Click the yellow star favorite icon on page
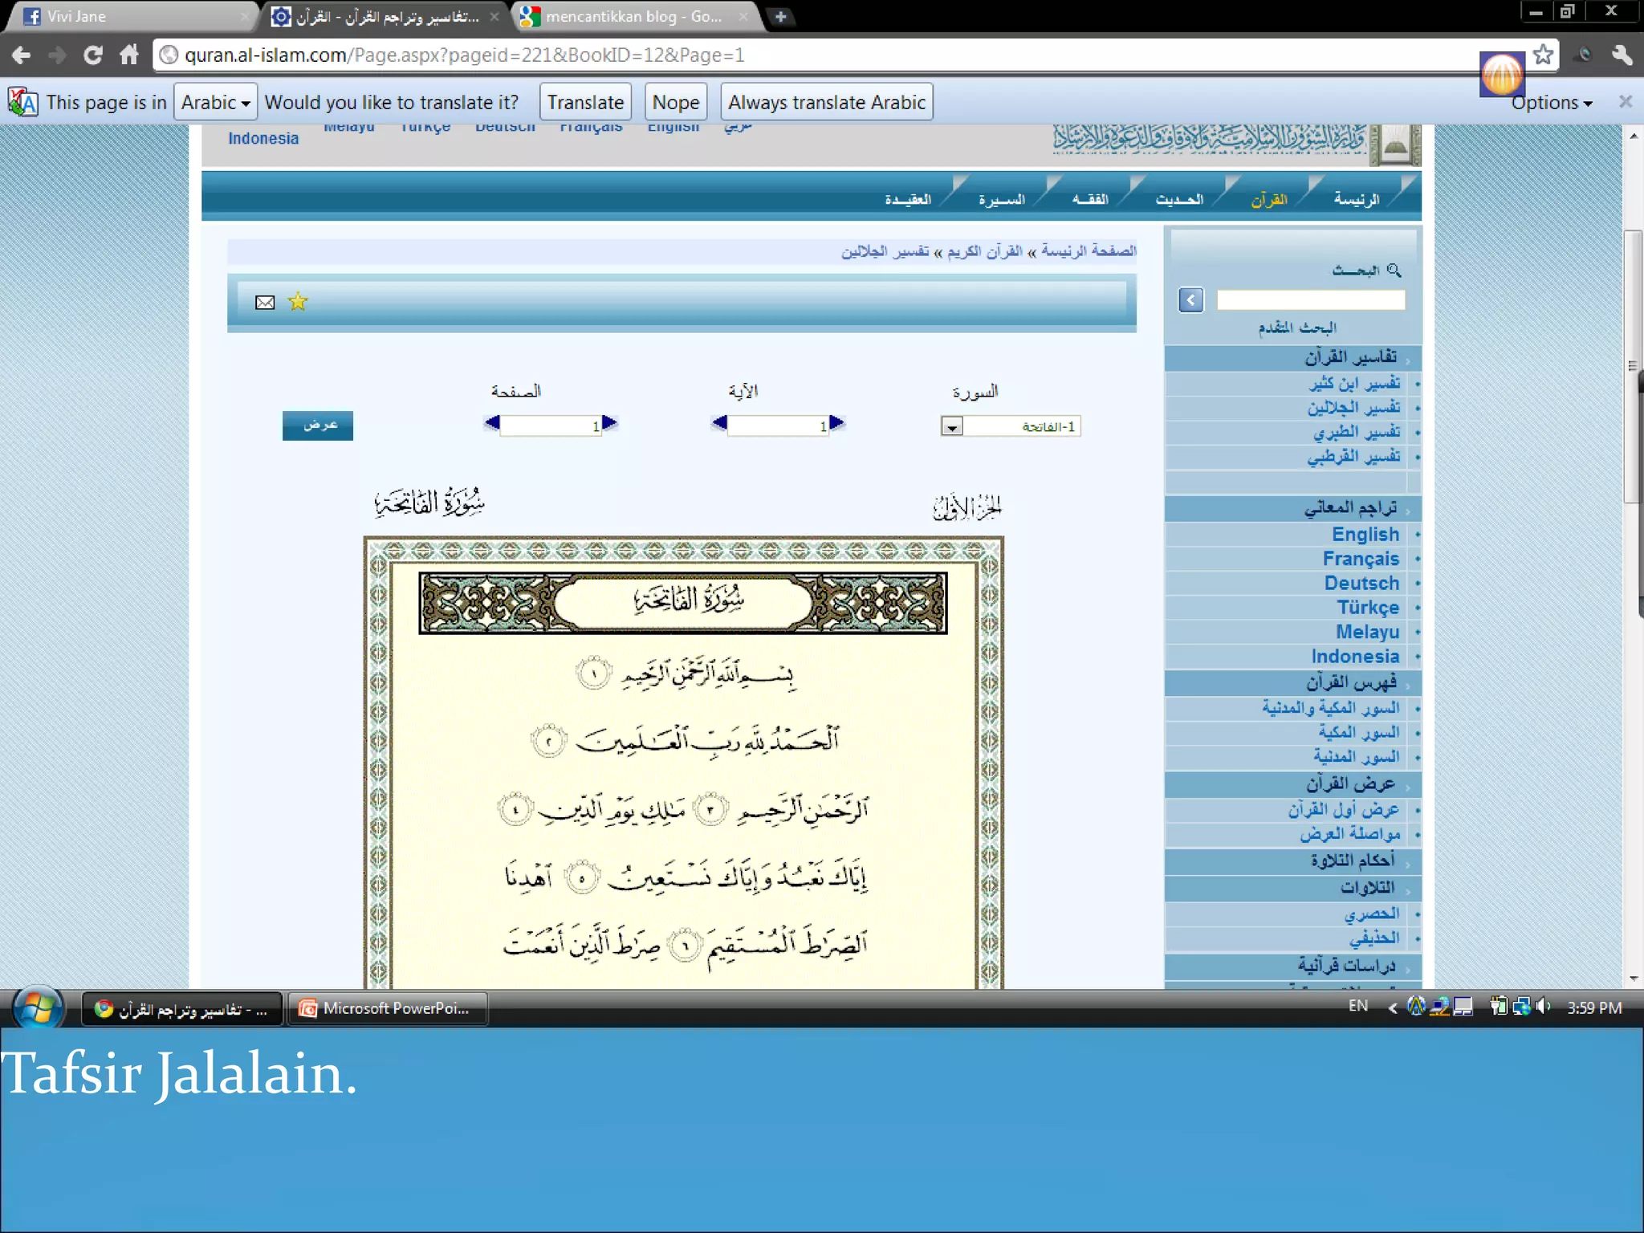The width and height of the screenshot is (1644, 1233). click(298, 302)
